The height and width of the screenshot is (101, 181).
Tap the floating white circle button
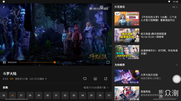(176, 79)
